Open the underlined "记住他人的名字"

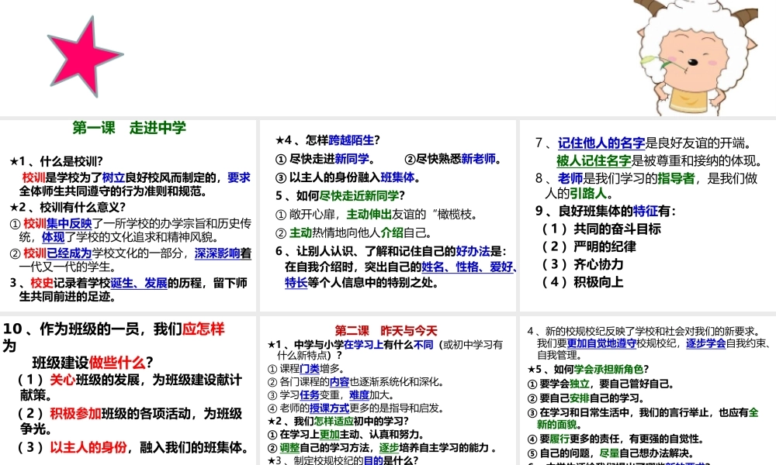tap(602, 143)
